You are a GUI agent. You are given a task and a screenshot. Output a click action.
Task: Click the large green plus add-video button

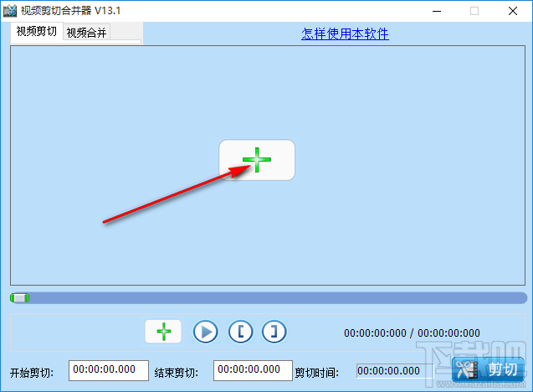(x=257, y=160)
